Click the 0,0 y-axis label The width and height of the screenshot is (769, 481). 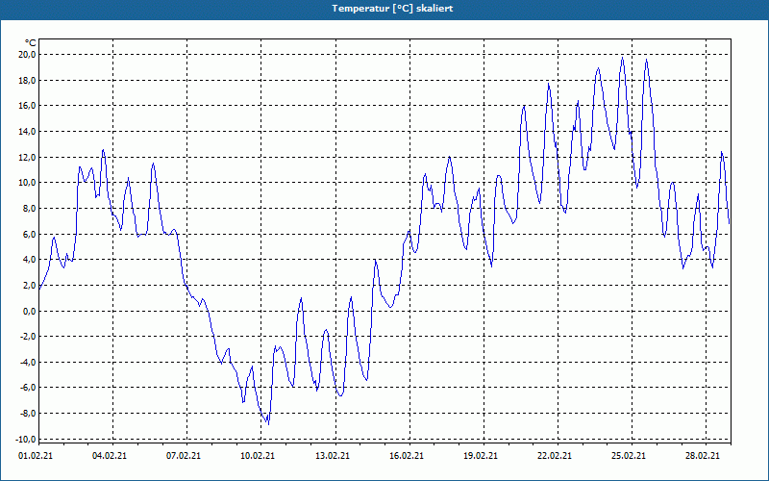tap(29, 311)
